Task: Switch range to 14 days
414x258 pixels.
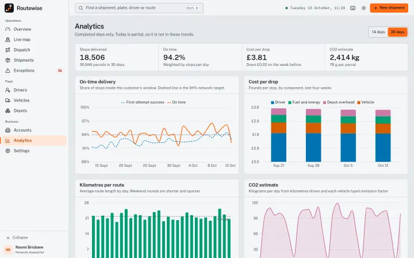Action: coord(378,32)
